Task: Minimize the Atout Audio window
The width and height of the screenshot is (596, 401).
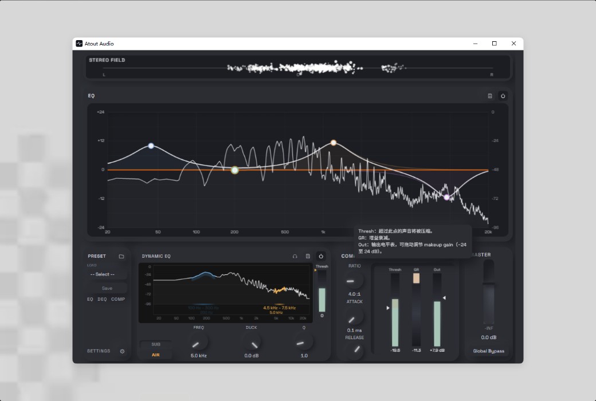Action: coord(475,44)
